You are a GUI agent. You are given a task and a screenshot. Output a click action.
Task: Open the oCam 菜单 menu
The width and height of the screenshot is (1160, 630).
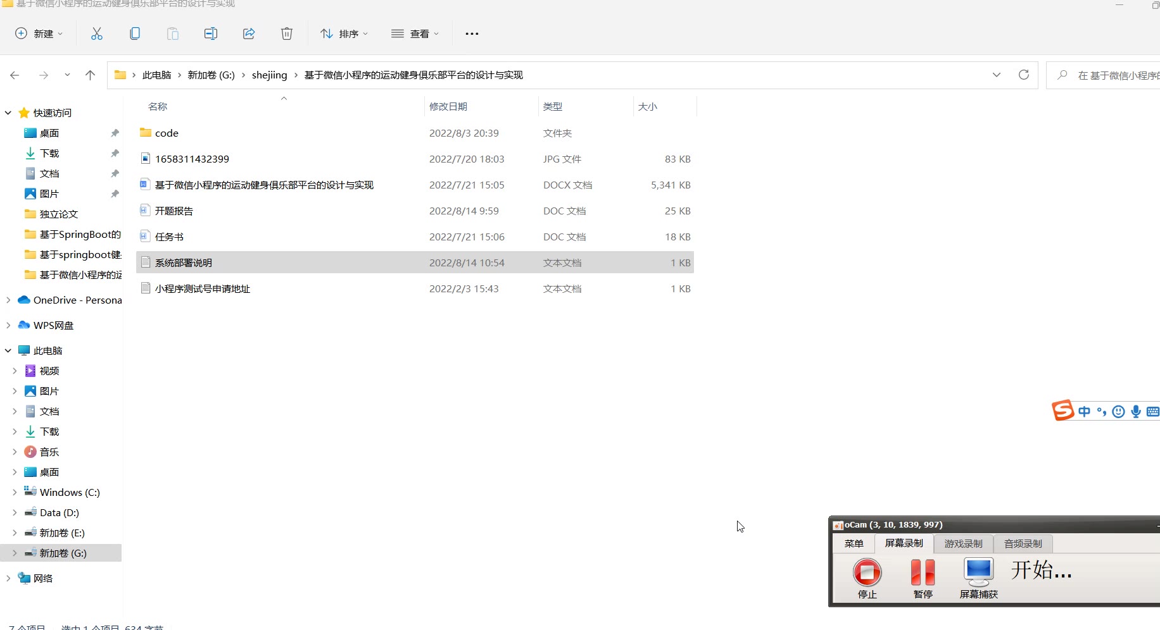coord(854,543)
